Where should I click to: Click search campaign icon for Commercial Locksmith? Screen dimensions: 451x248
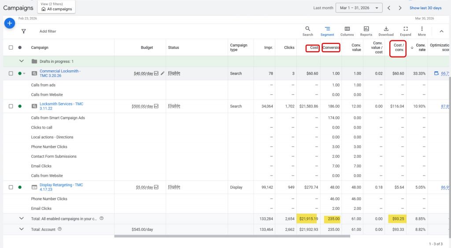pos(34,73)
